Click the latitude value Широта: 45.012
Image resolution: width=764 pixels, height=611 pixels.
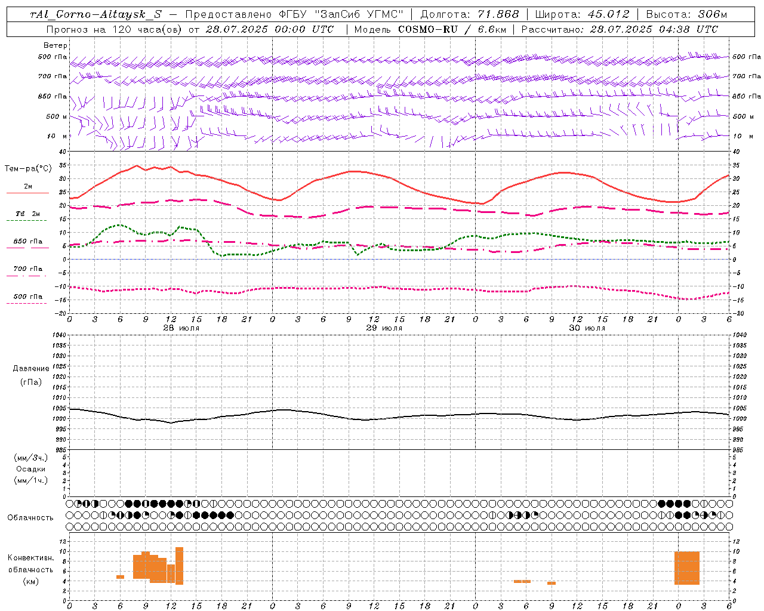[x=582, y=15]
